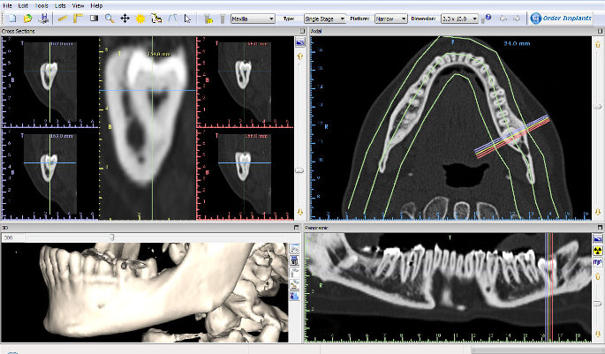Open the View menu
This screenshot has height=354, width=605.
point(78,6)
